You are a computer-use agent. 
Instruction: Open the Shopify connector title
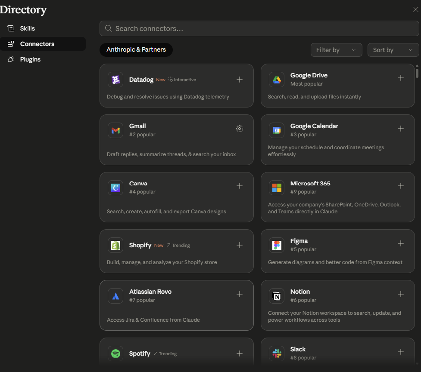pyautogui.click(x=140, y=245)
